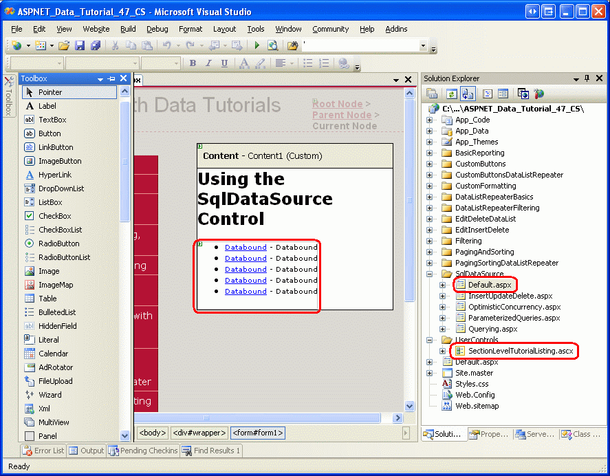Click the first Databound link

(x=246, y=247)
